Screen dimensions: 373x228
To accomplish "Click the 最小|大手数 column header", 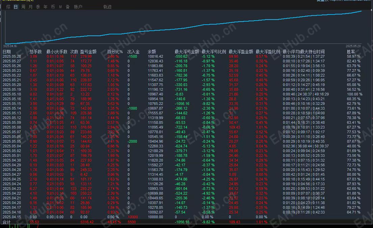I will tap(57, 52).
